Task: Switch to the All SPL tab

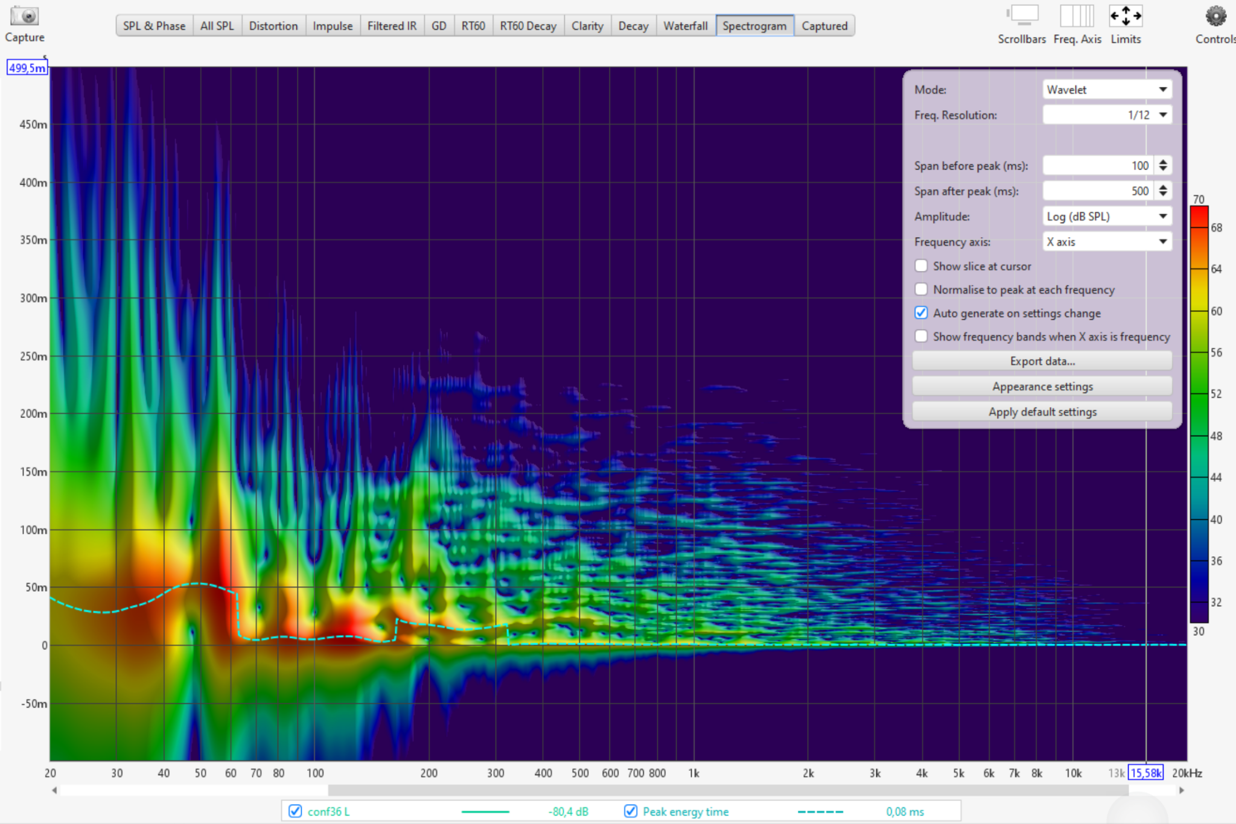Action: pos(217,26)
